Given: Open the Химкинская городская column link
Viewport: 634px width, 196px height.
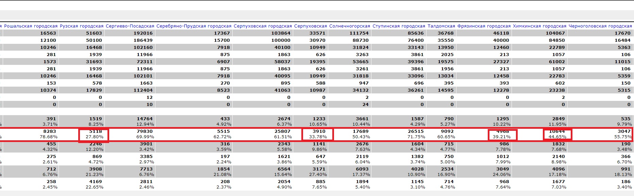Looking at the screenshot, I should pos(540,26).
